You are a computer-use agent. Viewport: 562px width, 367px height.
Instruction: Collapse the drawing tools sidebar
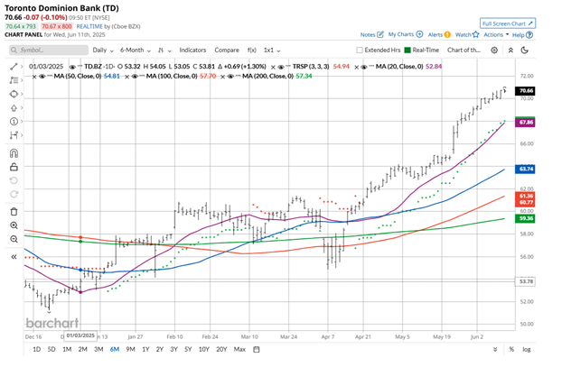[x=14, y=256]
